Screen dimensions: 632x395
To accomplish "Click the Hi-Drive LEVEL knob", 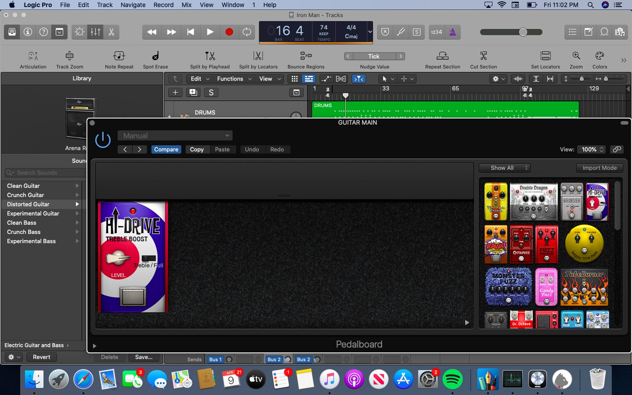I will (x=118, y=258).
